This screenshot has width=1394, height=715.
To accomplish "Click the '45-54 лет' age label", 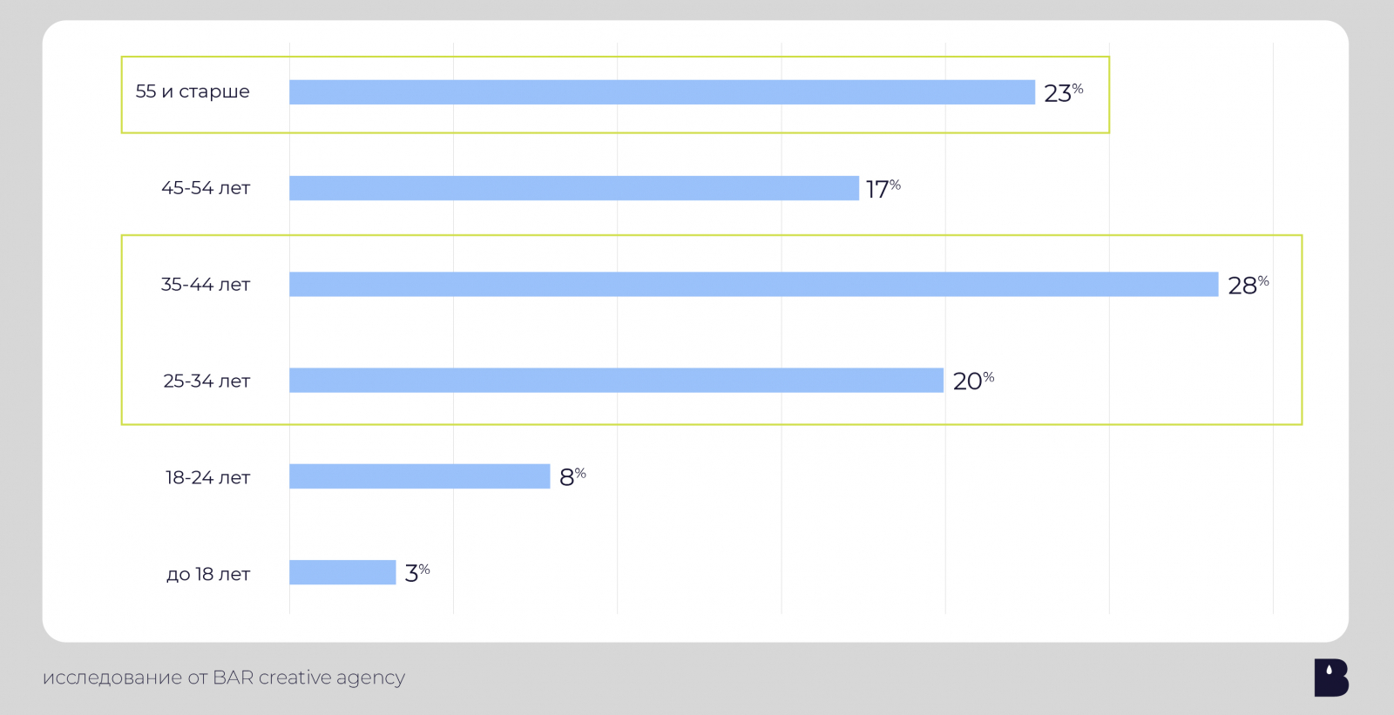I will 206,188.
